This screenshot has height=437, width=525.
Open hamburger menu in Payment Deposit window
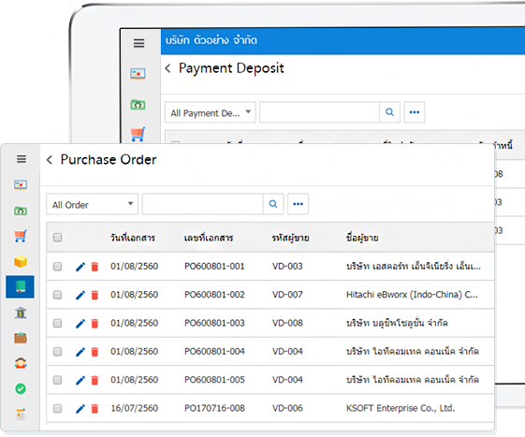(139, 43)
